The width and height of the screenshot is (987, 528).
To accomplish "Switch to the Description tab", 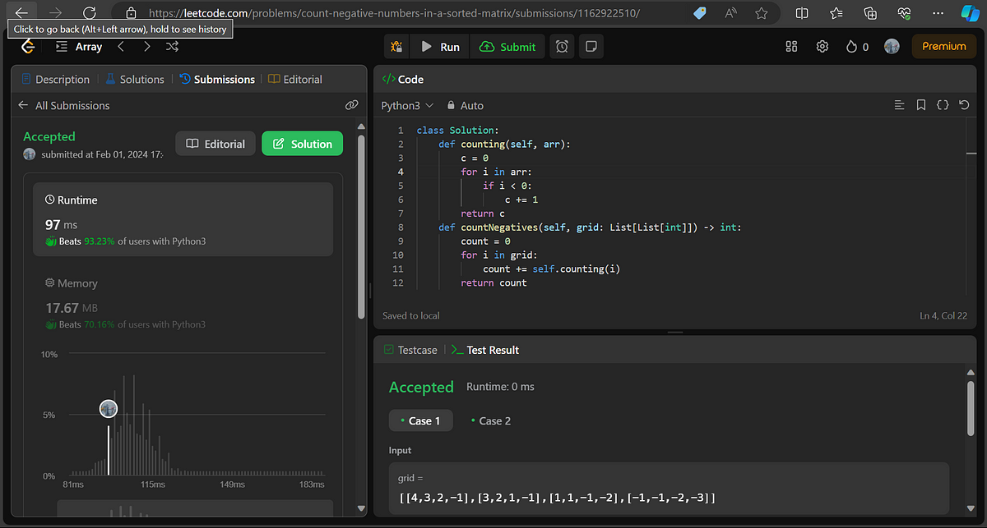I will [56, 80].
